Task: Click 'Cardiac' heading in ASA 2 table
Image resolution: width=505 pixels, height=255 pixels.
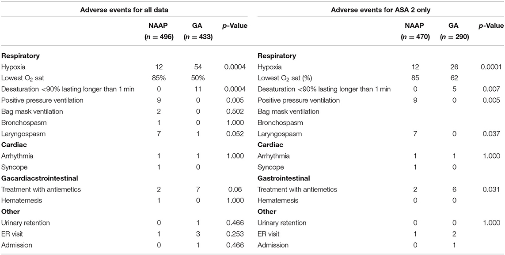Action: pyautogui.click(x=270, y=145)
